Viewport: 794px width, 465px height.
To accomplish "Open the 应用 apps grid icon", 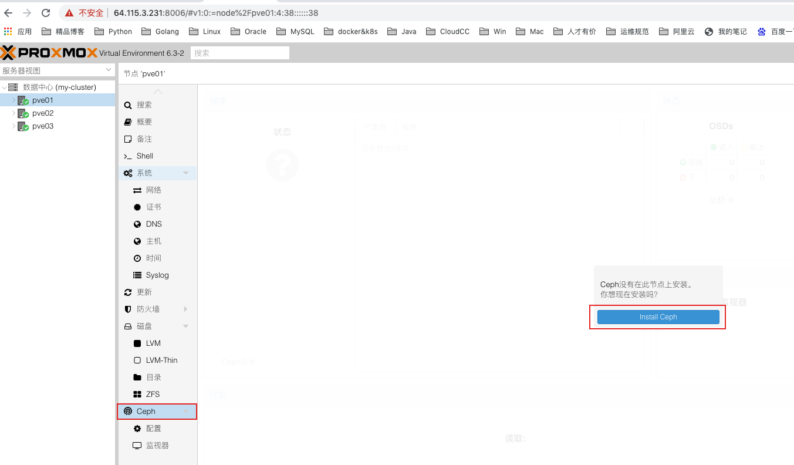I will [x=8, y=32].
